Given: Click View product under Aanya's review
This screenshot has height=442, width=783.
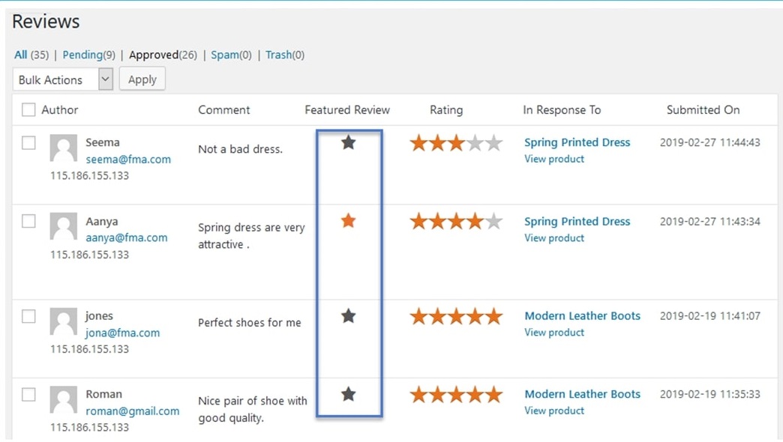Looking at the screenshot, I should 554,238.
